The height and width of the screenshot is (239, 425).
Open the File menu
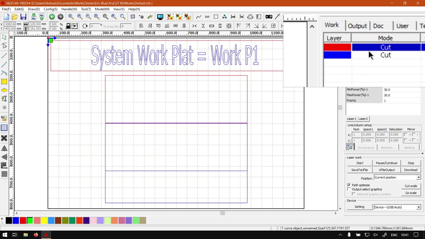point(6,9)
